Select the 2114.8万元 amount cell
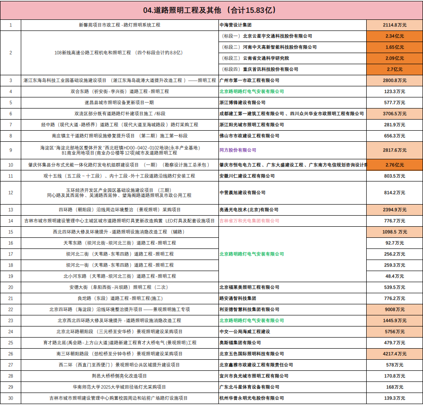Viewport: 423px width, 405px height. [x=395, y=25]
